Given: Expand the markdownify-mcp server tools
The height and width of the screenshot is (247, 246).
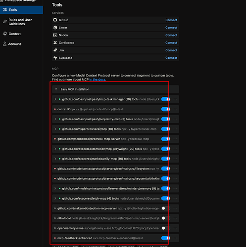Looking at the screenshot, I should pyautogui.click(x=55, y=159).
